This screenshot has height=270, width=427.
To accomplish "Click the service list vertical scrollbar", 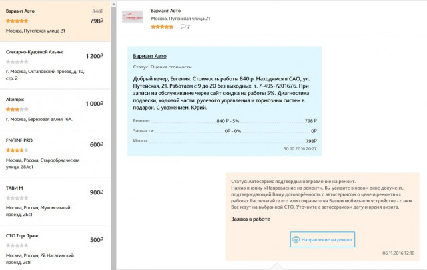I will coord(114,135).
